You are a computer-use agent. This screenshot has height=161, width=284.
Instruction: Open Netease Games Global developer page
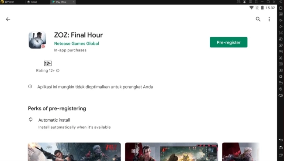[x=76, y=44]
